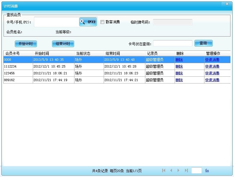Screen dimensions: 234x177
Task: Click start time 2012/12/1 10:45:25
Action: pyautogui.click(x=49, y=66)
